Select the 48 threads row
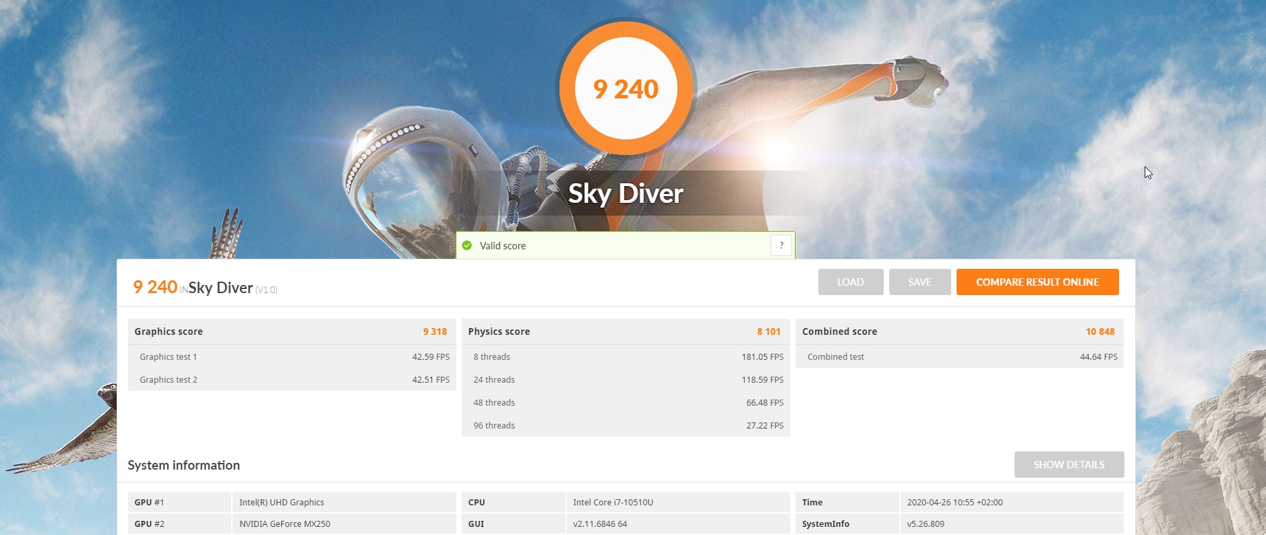1266x535 pixels. [x=626, y=402]
